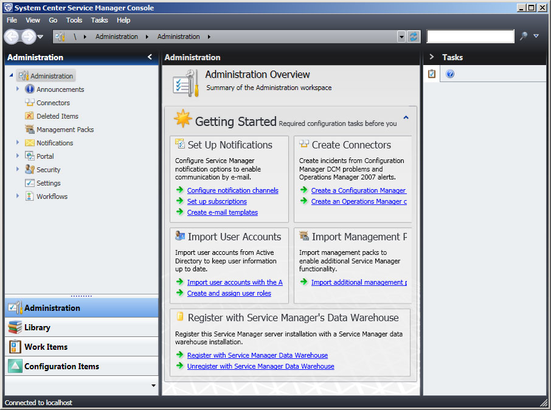
Task: Open the workspace buttons overflow arrow
Action: 154,386
